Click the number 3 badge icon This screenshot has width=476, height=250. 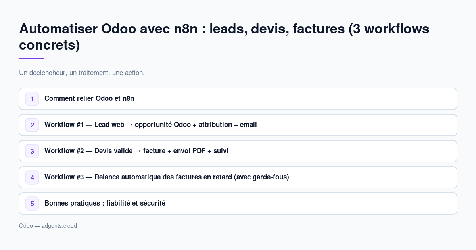pos(32,151)
